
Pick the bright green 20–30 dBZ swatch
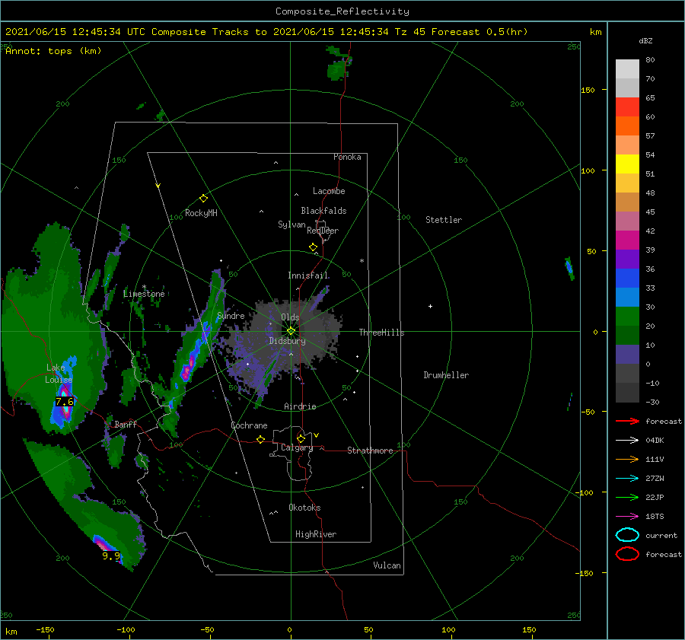click(x=627, y=316)
